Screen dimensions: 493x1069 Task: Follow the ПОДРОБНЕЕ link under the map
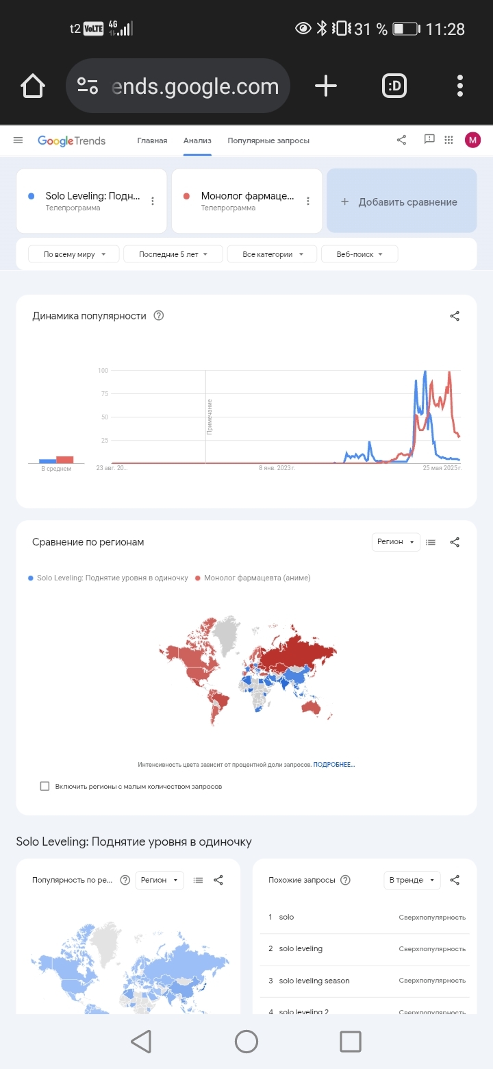point(334,764)
